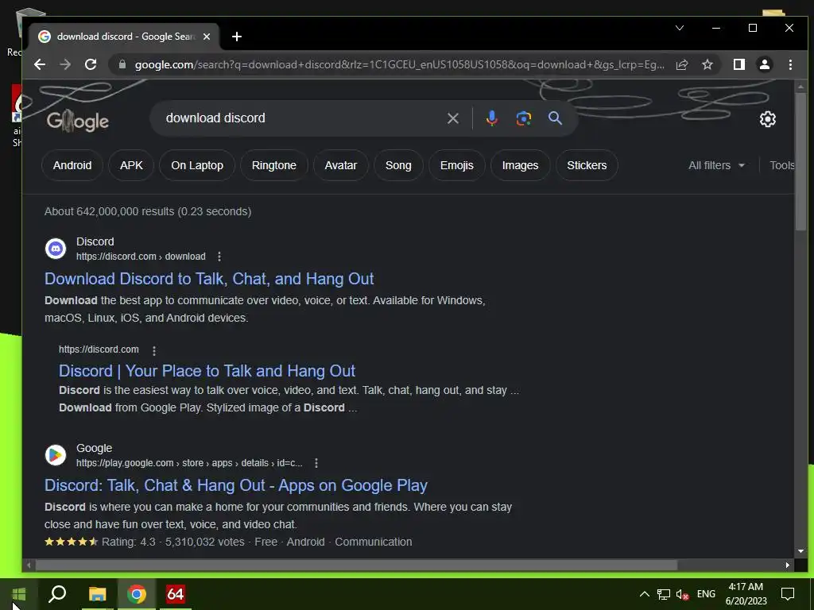Share this page using the share icon
Viewport: 814px width, 610px height.
pos(682,64)
